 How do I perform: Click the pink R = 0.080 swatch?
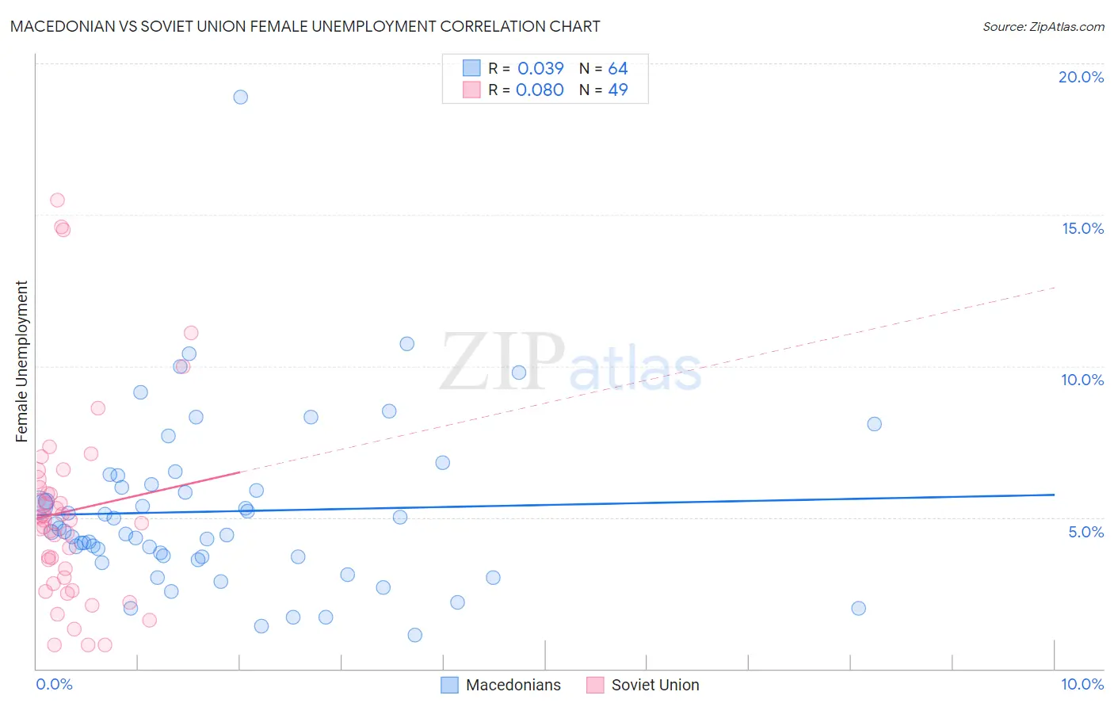[x=471, y=90]
